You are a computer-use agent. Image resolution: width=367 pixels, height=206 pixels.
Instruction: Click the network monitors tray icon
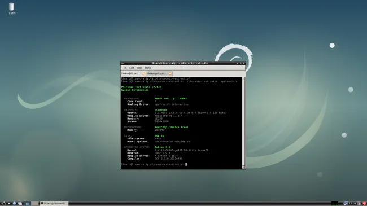tap(346, 203)
